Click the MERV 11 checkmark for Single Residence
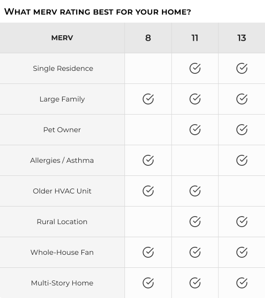 coord(195,68)
